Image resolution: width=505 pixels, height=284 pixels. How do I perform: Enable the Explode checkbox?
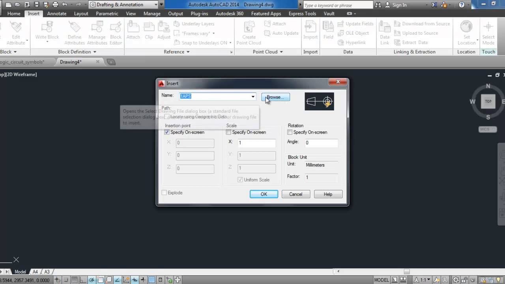tap(165, 192)
